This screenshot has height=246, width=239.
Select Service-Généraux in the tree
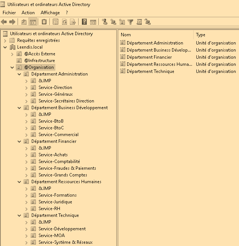[56, 94]
